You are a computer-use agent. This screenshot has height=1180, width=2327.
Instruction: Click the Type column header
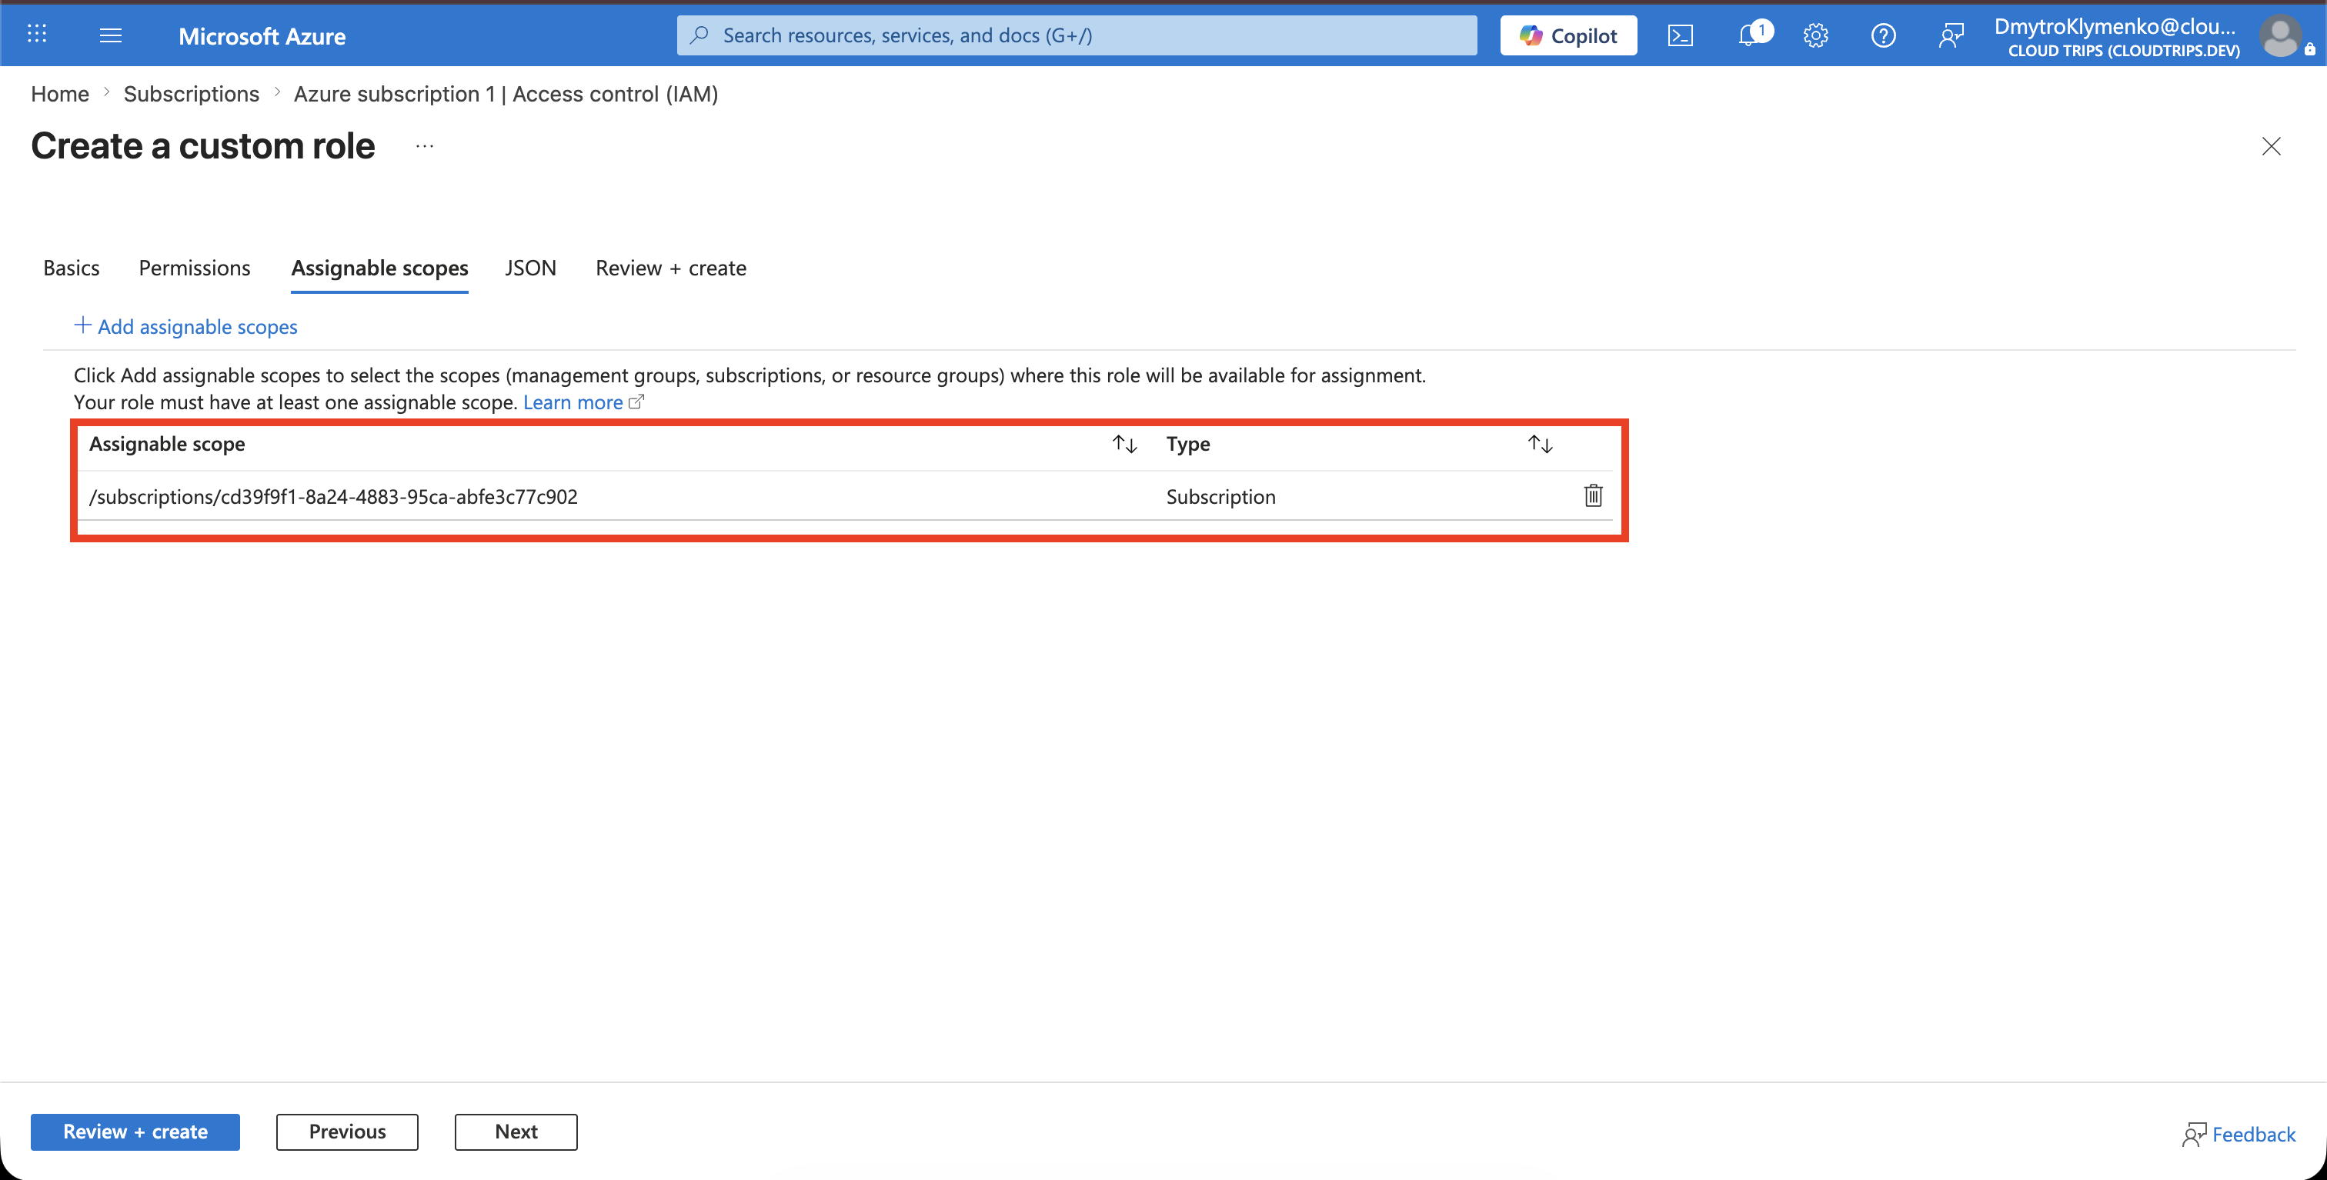(x=1188, y=444)
